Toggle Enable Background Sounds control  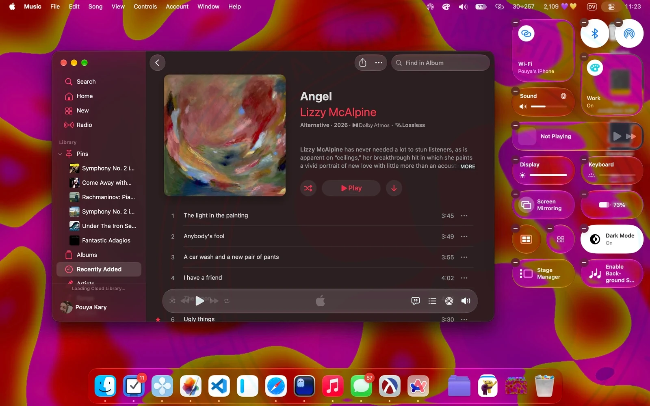tap(612, 273)
